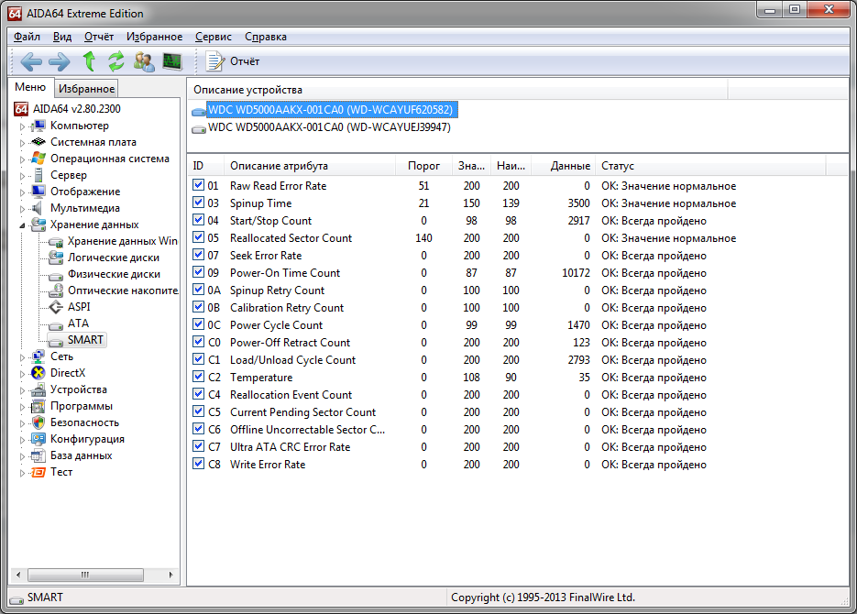
Task: Click the Тест benchmark icon
Action: [38, 472]
